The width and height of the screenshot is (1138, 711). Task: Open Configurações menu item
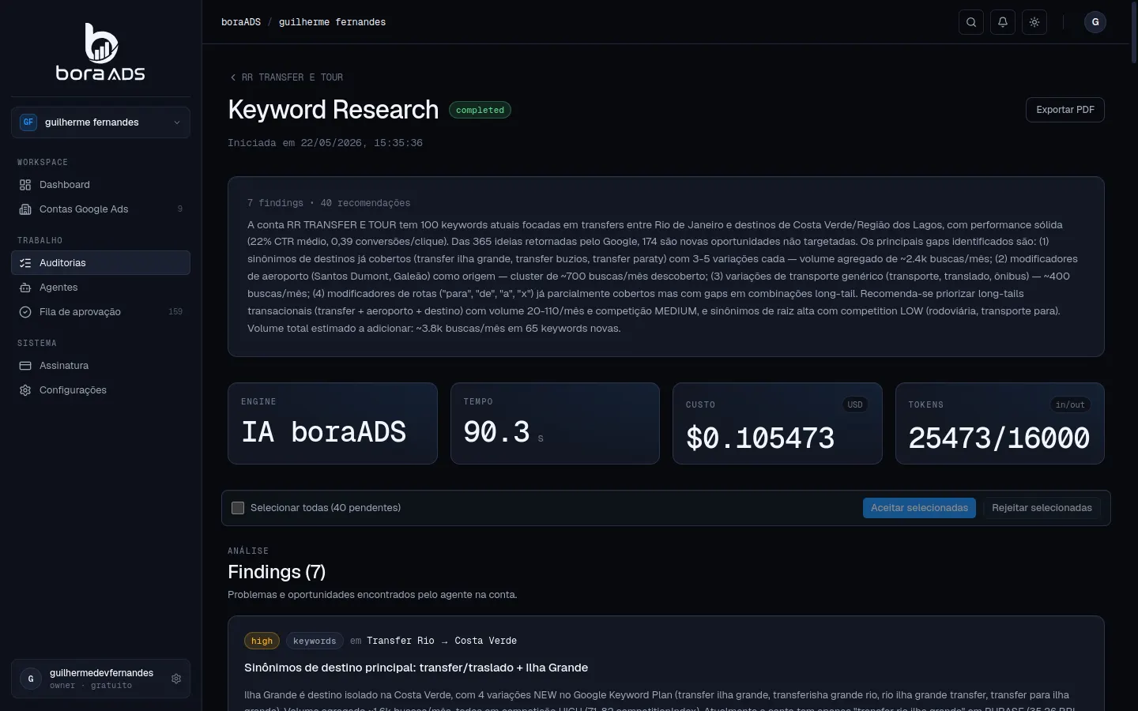[x=100, y=390]
